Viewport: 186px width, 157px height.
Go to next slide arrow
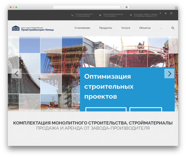pos(169,73)
